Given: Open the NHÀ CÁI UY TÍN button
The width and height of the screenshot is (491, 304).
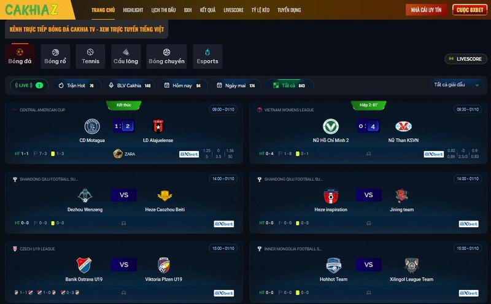Looking at the screenshot, I should (x=426, y=10).
